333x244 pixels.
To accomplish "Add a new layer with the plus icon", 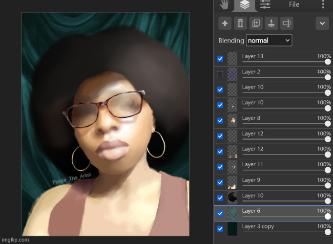I will pos(225,23).
